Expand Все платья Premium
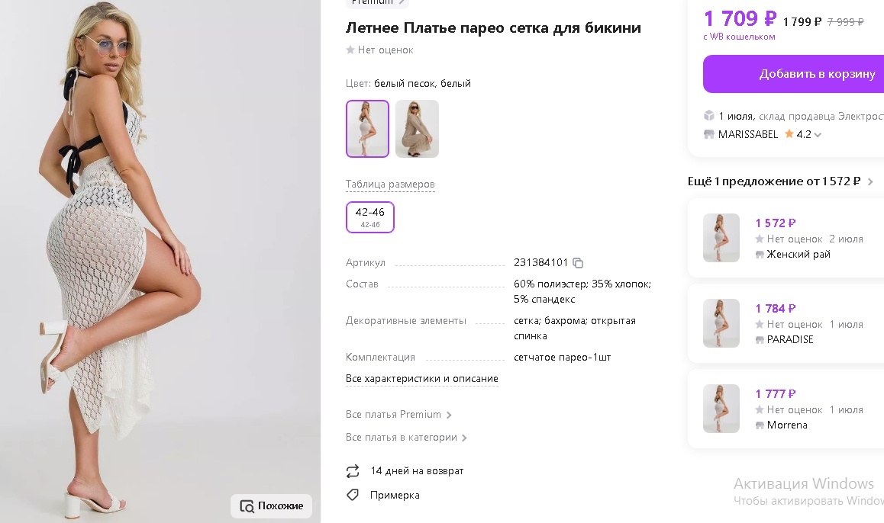This screenshot has width=884, height=523. pyautogui.click(x=397, y=414)
